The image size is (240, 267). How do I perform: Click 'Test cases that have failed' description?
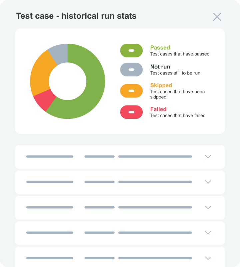click(178, 115)
